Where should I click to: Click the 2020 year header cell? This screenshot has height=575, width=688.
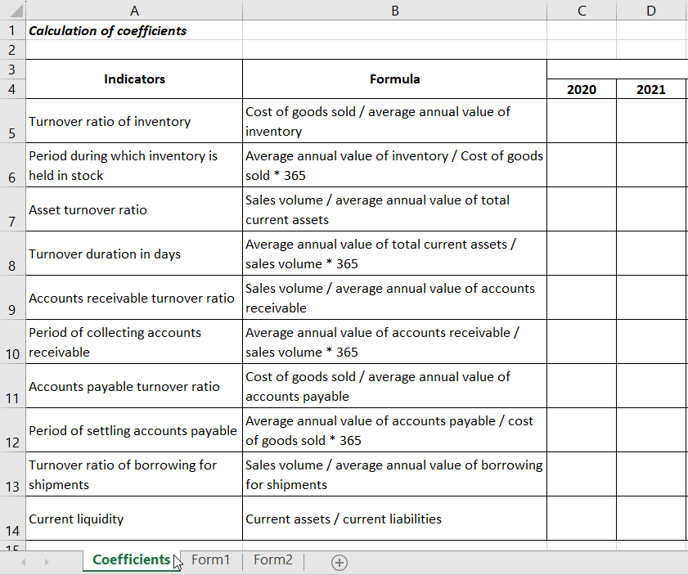581,88
